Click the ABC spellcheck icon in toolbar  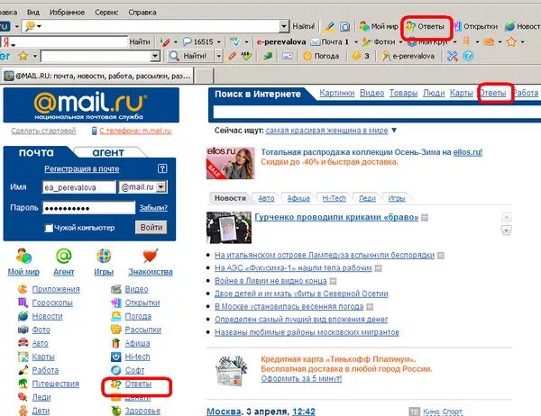click(x=246, y=56)
